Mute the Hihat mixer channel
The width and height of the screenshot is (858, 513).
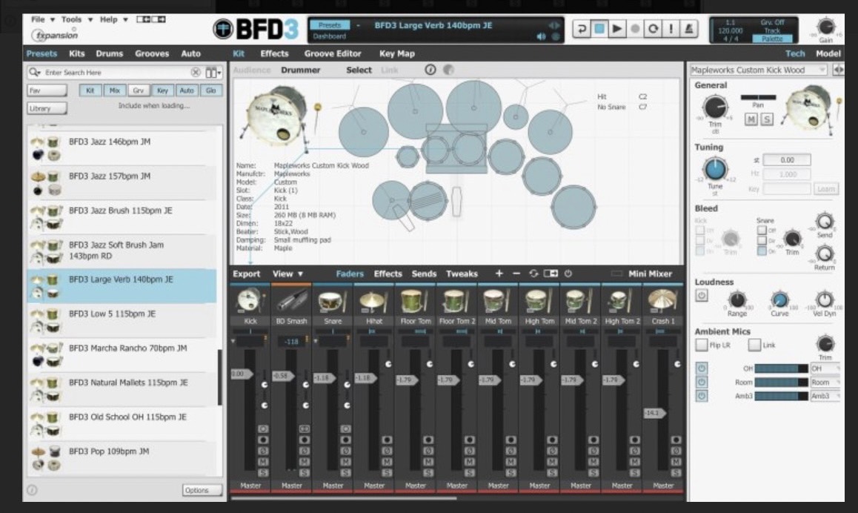point(387,462)
